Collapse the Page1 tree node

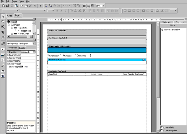pyautogui.click(x=9, y=25)
